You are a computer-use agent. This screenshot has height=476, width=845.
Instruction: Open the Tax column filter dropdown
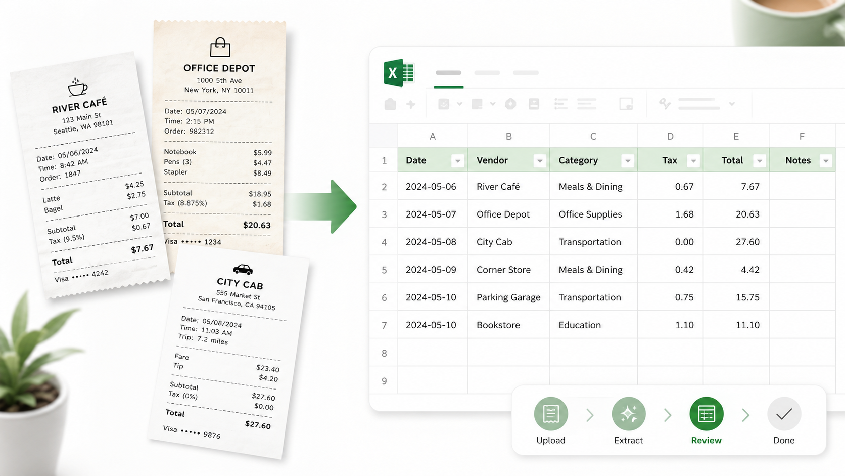pyautogui.click(x=693, y=161)
